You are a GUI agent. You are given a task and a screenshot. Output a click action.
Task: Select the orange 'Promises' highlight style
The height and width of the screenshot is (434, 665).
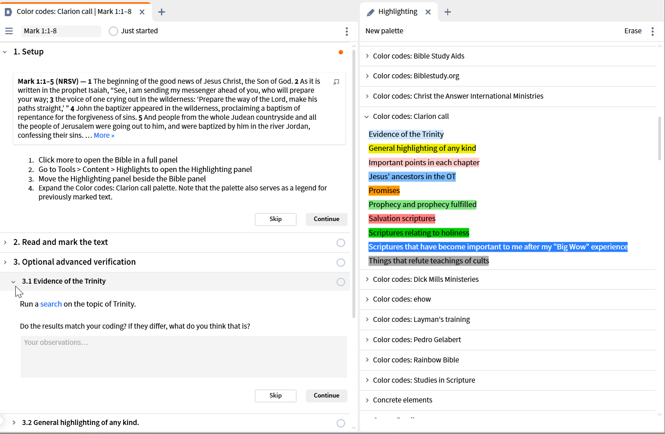point(384,190)
